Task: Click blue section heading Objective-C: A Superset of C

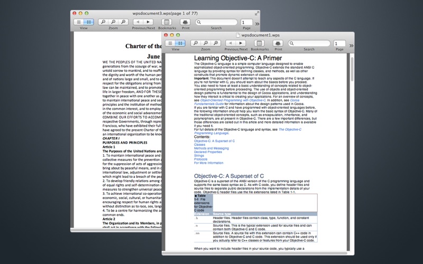Action: 229,176
